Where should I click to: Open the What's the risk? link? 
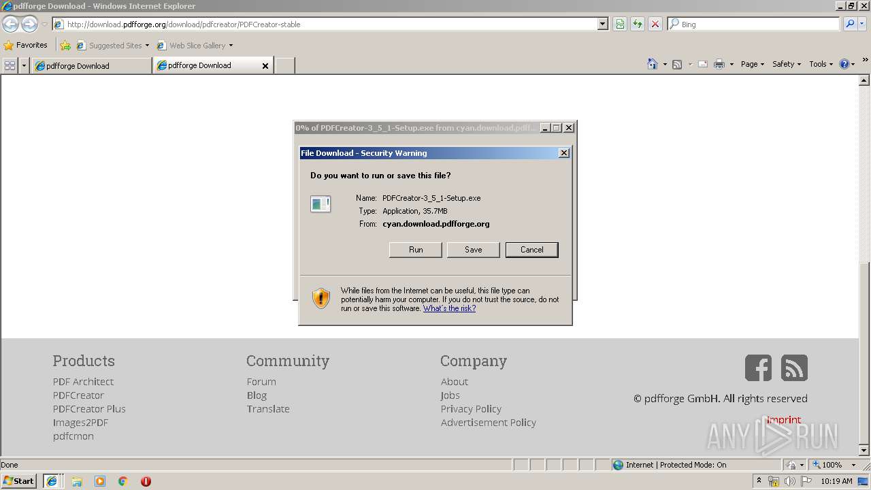coord(449,308)
